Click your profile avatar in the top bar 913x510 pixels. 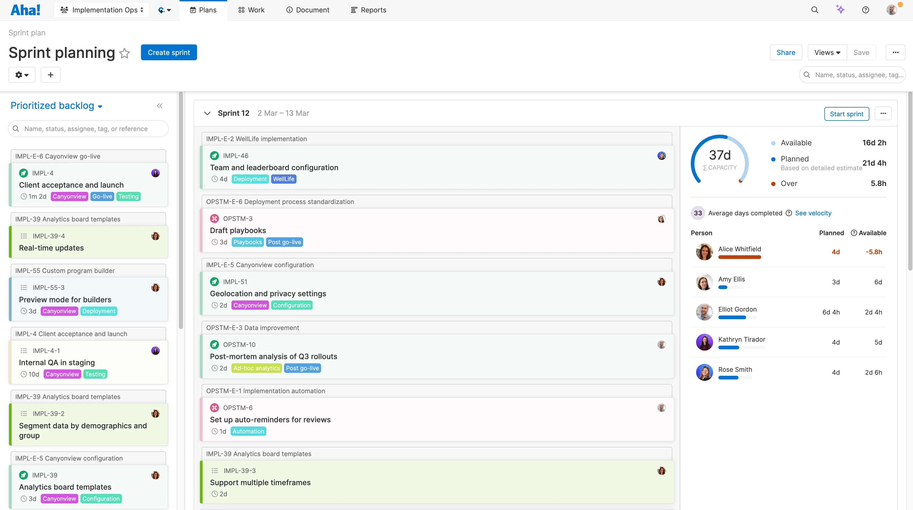pos(892,10)
